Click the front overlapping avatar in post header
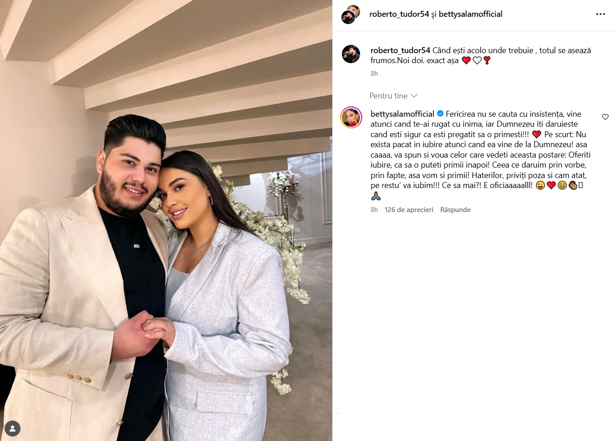Viewport: 616px width, 441px height. [x=348, y=17]
